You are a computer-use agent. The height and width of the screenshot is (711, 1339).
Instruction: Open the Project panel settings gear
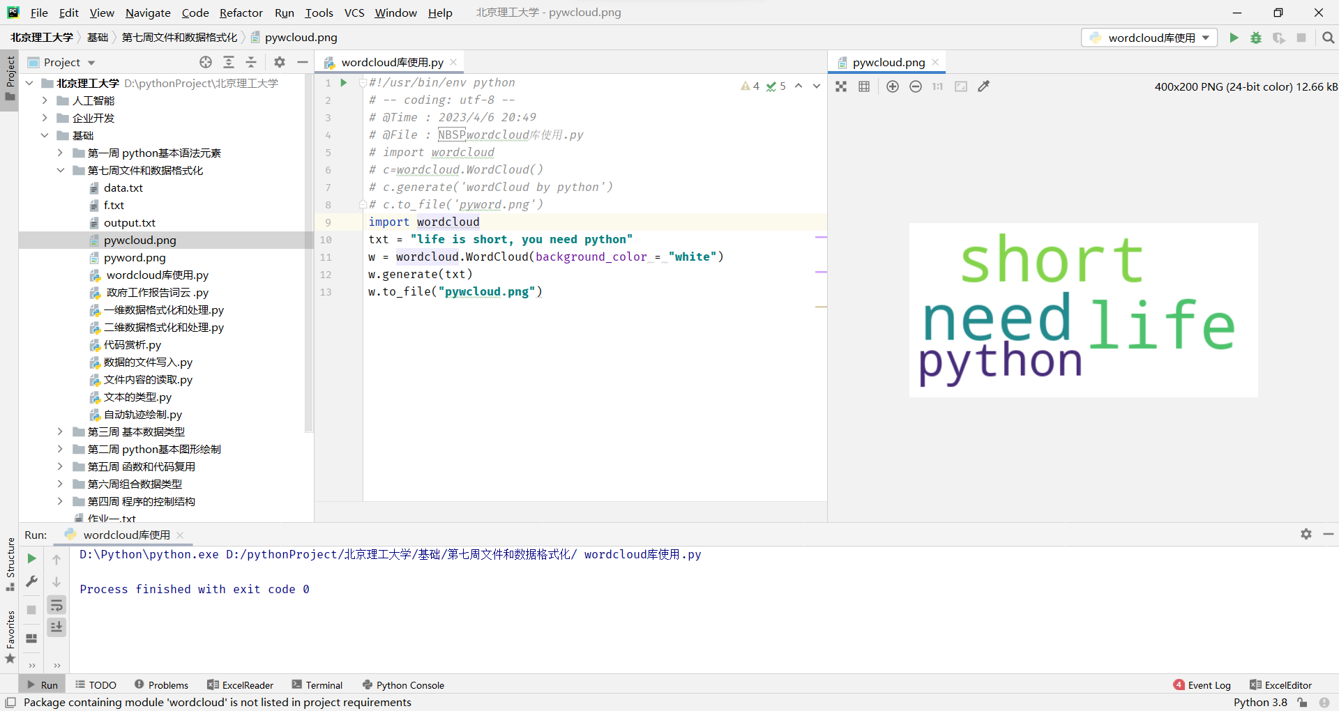point(280,62)
